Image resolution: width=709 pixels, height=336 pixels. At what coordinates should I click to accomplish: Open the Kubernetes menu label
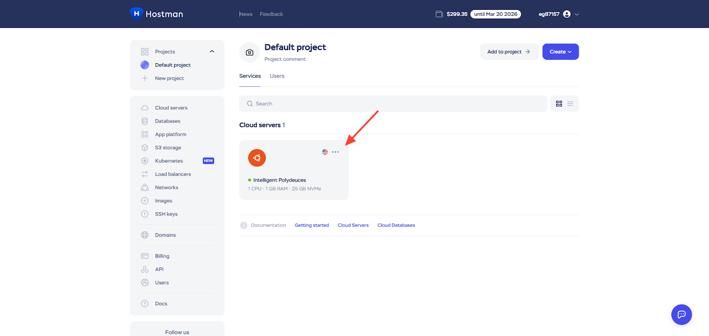point(169,161)
